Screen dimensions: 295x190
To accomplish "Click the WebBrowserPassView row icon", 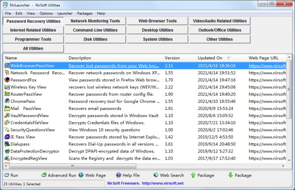I will tap(7, 66).
